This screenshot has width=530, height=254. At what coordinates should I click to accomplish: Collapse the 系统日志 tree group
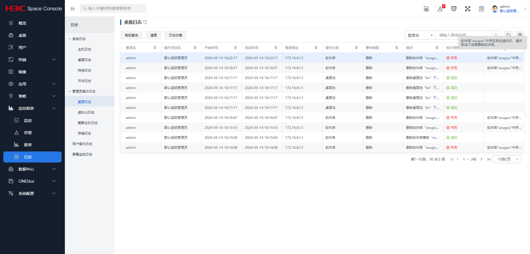click(70, 39)
